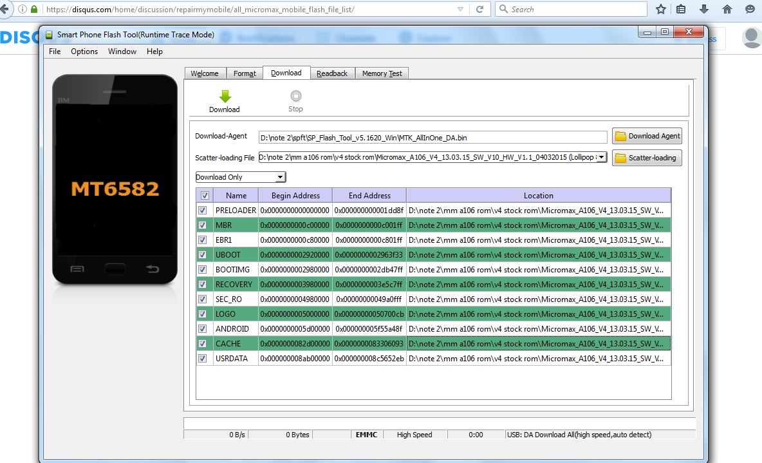Open the browser downloads arrow

(x=703, y=9)
